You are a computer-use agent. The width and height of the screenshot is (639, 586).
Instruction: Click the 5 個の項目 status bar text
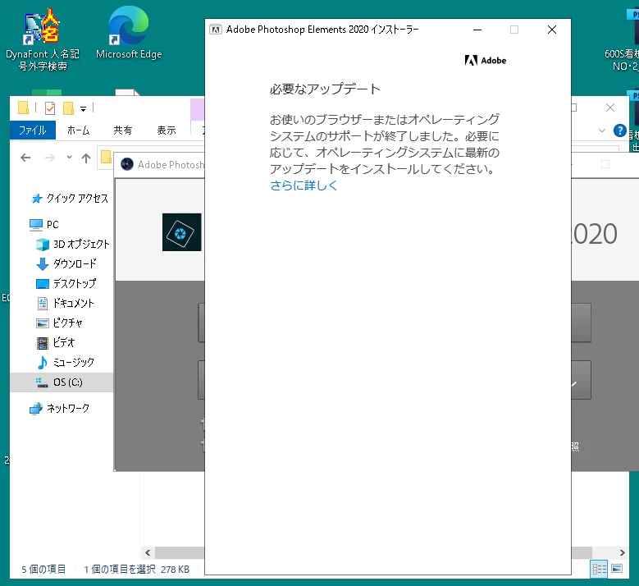(x=43, y=569)
